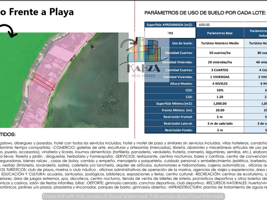This screenshot has height=200, width=267.
Task: Select the '5 m' rear restriction value
Action: [220, 130]
